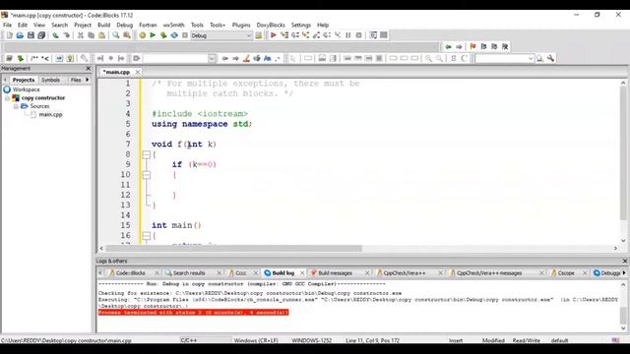
Task: Click the highlighted Process terminated line
Action: [x=193, y=313]
